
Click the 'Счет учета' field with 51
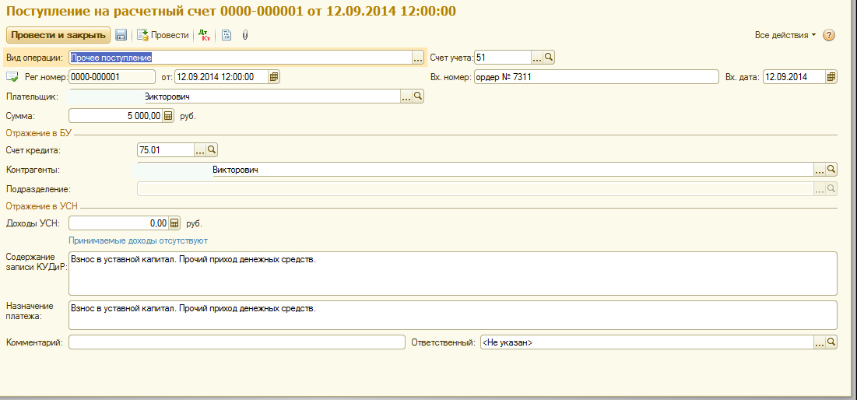pos(502,58)
